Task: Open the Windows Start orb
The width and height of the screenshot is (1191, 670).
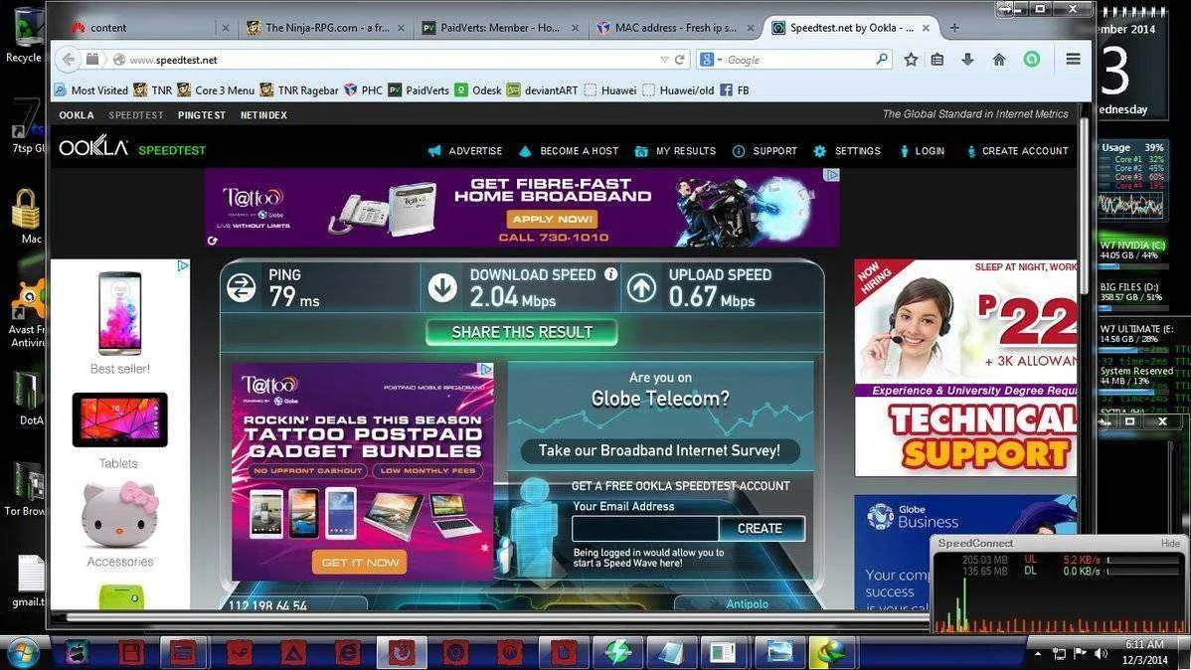Action: coord(21,652)
